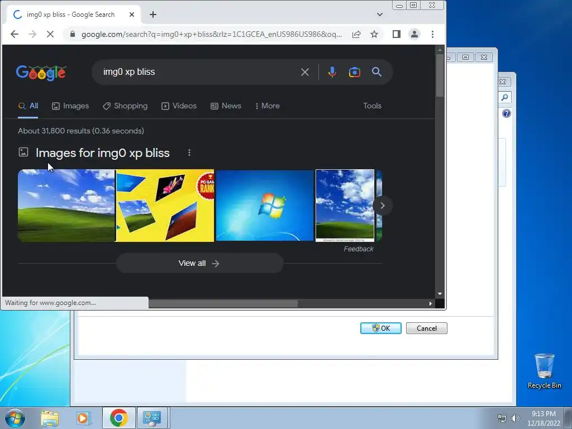Click the horizontal scrollbar thumb
The height and width of the screenshot is (429, 572).
[223, 303]
